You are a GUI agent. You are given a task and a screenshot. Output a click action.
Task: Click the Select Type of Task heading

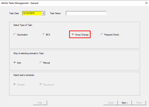[23, 25]
